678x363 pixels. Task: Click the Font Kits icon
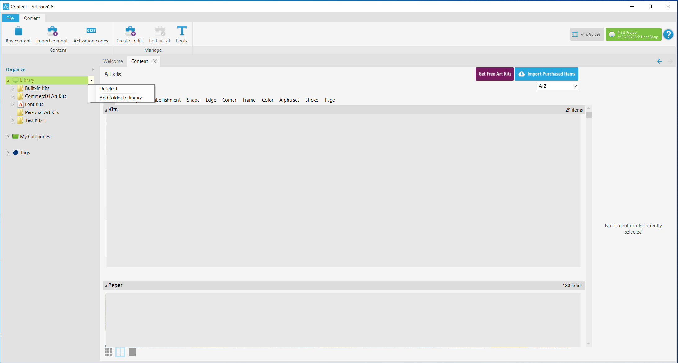[20, 104]
